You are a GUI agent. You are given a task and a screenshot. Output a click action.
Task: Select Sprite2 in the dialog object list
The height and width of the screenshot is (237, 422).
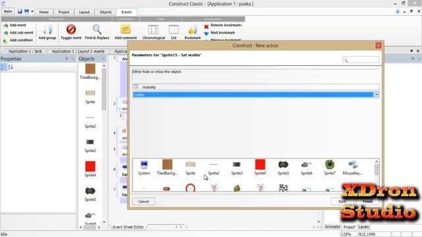pyautogui.click(x=214, y=168)
